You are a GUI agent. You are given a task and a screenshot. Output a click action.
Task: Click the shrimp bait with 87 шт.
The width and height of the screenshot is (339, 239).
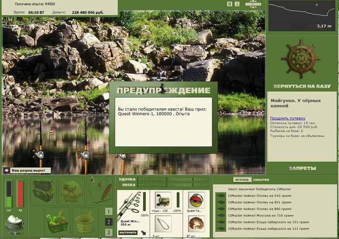coord(196,225)
